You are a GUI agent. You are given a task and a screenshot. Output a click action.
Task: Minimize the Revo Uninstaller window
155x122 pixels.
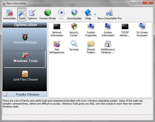click(133, 2)
